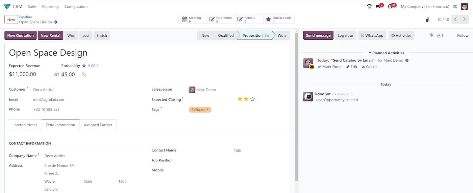Go to previous record with left arrow

pos(455,20)
